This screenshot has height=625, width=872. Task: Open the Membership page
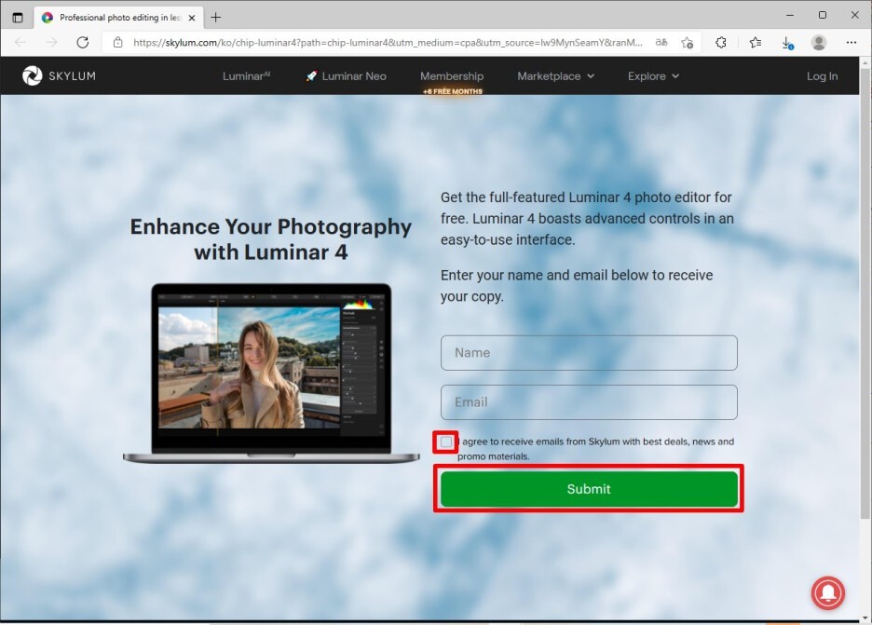[452, 76]
